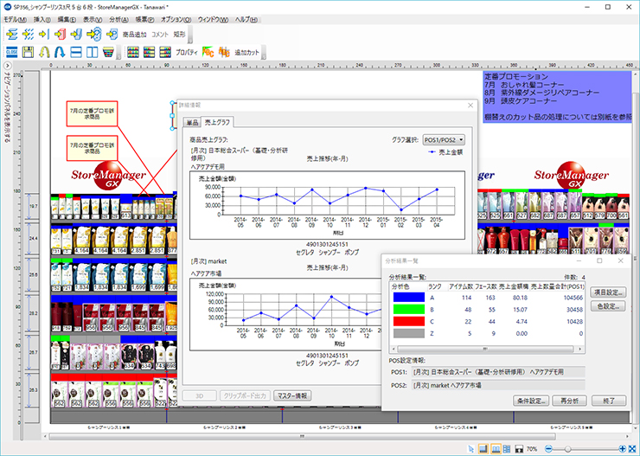Click the zoom-in plus icon in status bar
Image resolution: width=640 pixels, height=456 pixels.
click(x=622, y=449)
